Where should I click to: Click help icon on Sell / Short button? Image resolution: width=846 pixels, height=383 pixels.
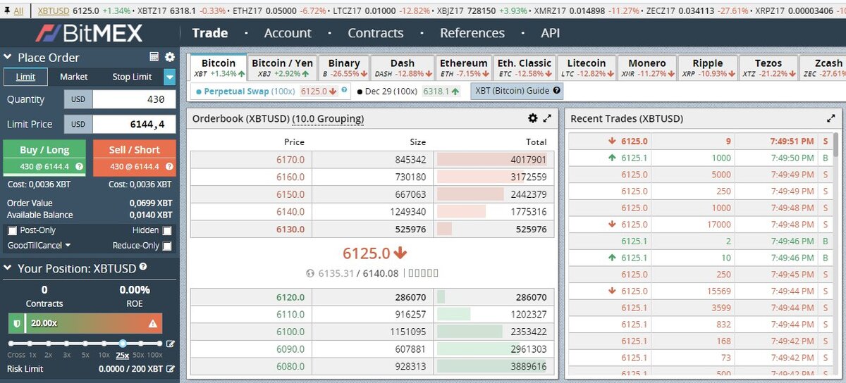click(168, 167)
